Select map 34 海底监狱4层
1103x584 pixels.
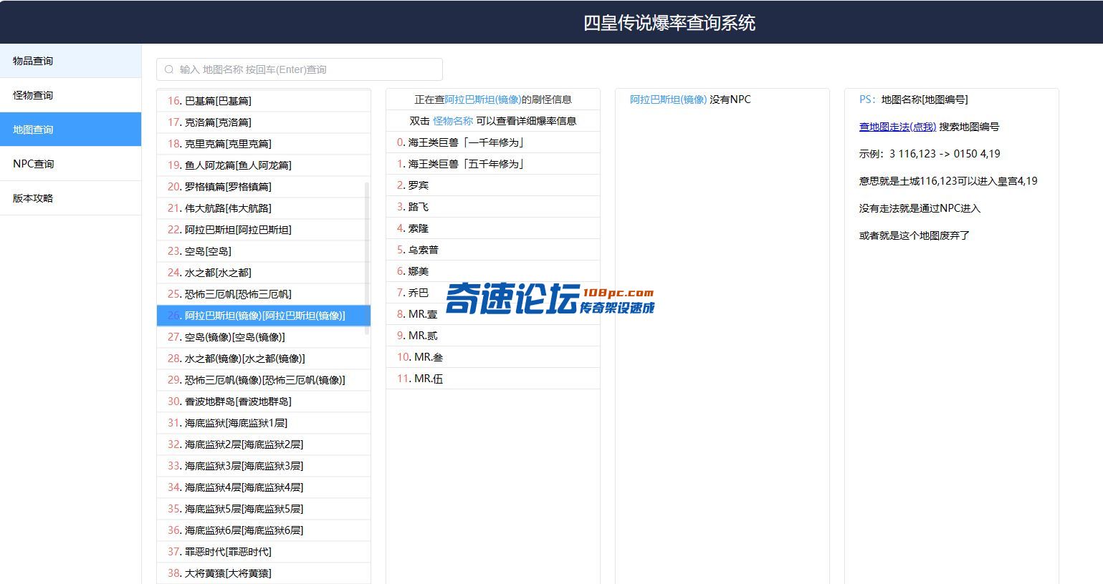(x=264, y=487)
